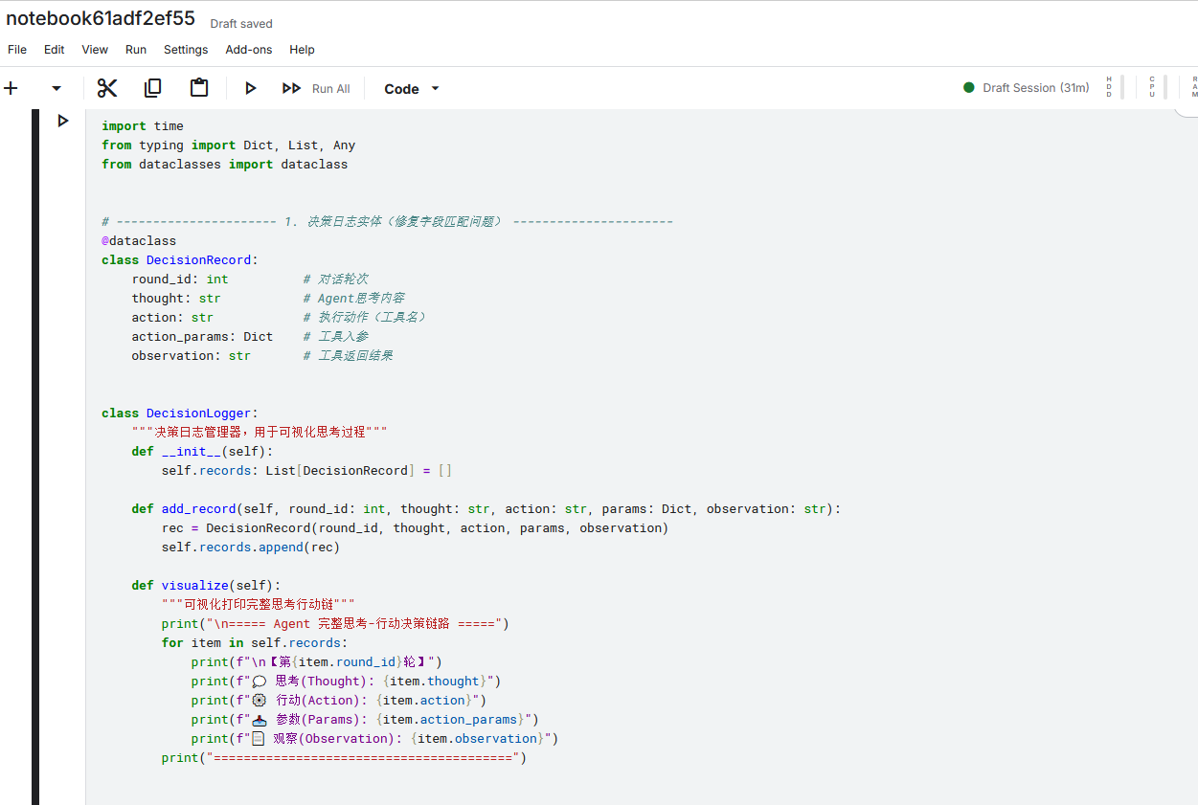Click the 'action_params: Dict' field line

[202, 336]
